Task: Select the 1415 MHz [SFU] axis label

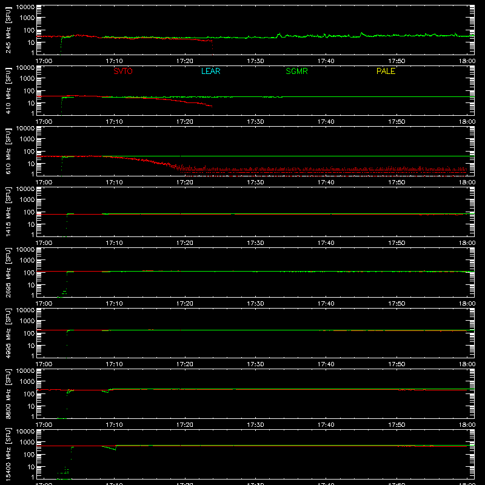Action: [8, 212]
